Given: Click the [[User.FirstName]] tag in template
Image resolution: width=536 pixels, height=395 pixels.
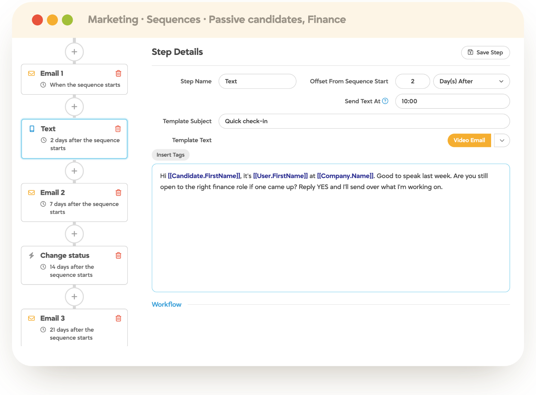Looking at the screenshot, I should coord(280,176).
